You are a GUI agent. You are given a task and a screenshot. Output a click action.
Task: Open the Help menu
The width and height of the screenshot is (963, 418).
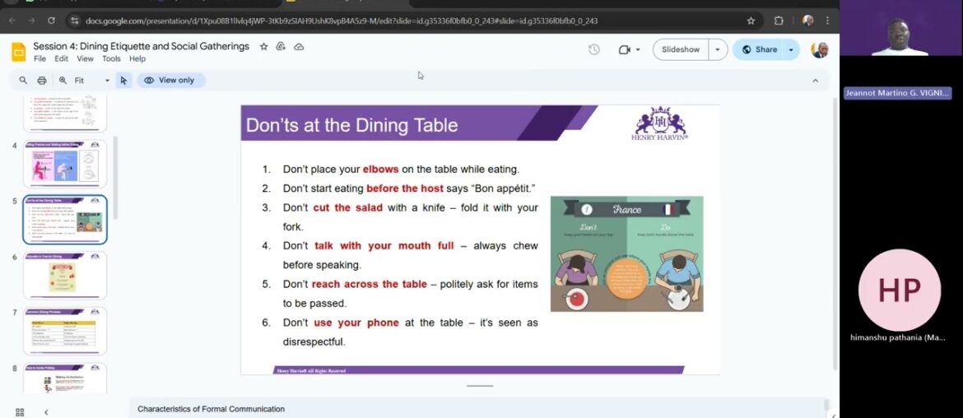[137, 59]
